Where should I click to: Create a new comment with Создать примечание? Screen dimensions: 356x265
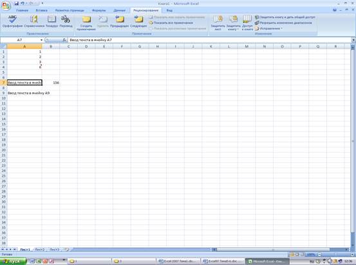[x=86, y=23]
